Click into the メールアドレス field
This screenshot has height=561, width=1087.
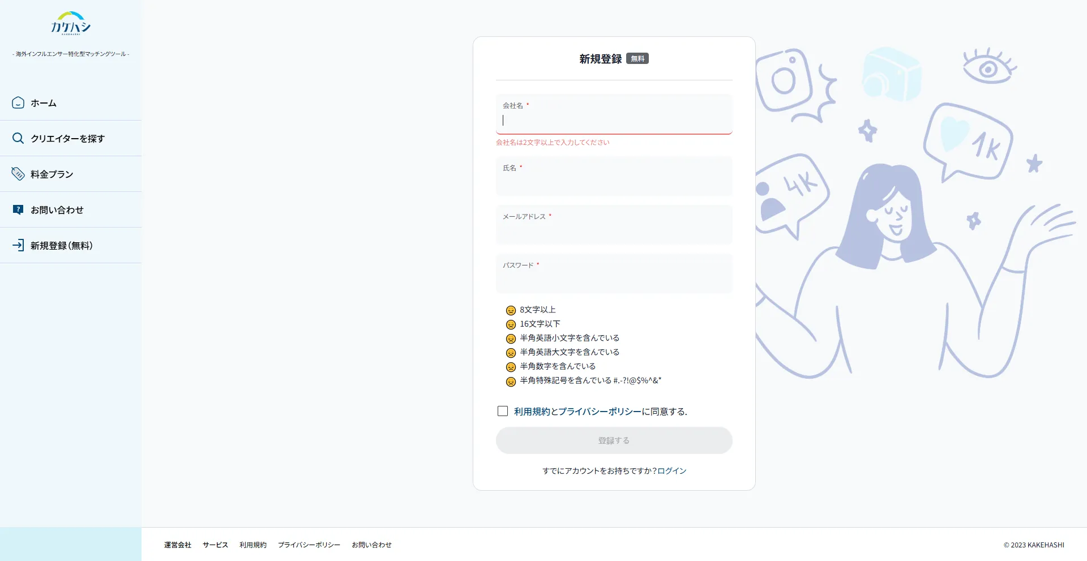[614, 230]
